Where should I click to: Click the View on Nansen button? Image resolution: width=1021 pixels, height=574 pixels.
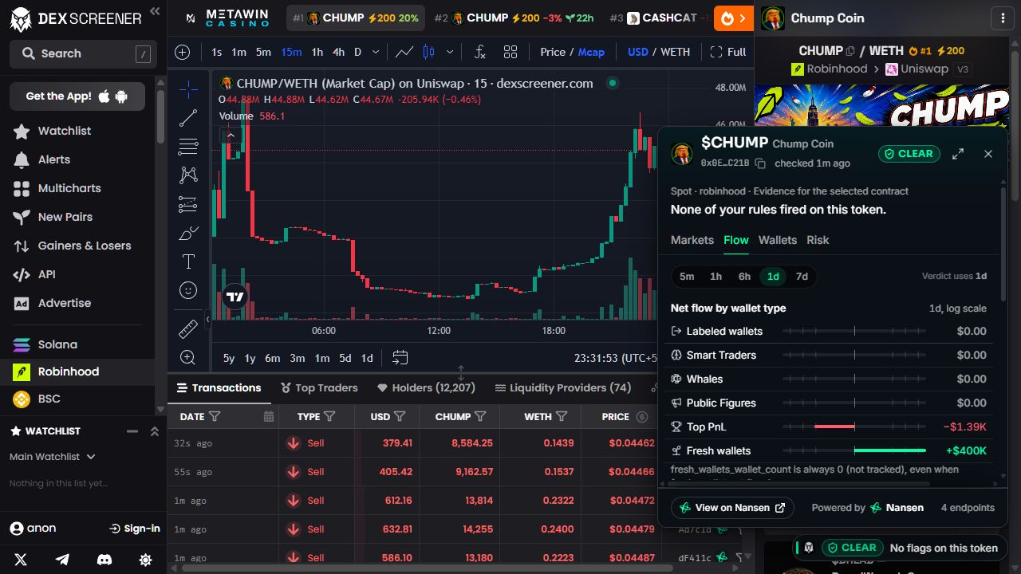(x=732, y=508)
